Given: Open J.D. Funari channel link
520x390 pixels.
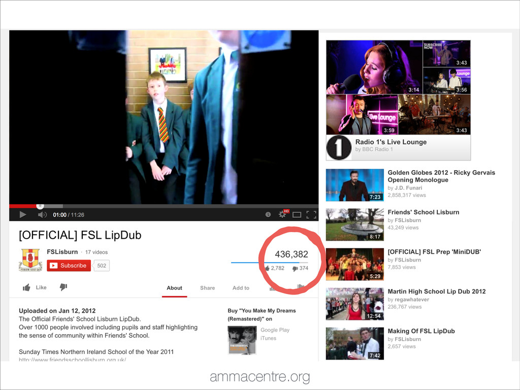Looking at the screenshot, I should pyautogui.click(x=408, y=188).
